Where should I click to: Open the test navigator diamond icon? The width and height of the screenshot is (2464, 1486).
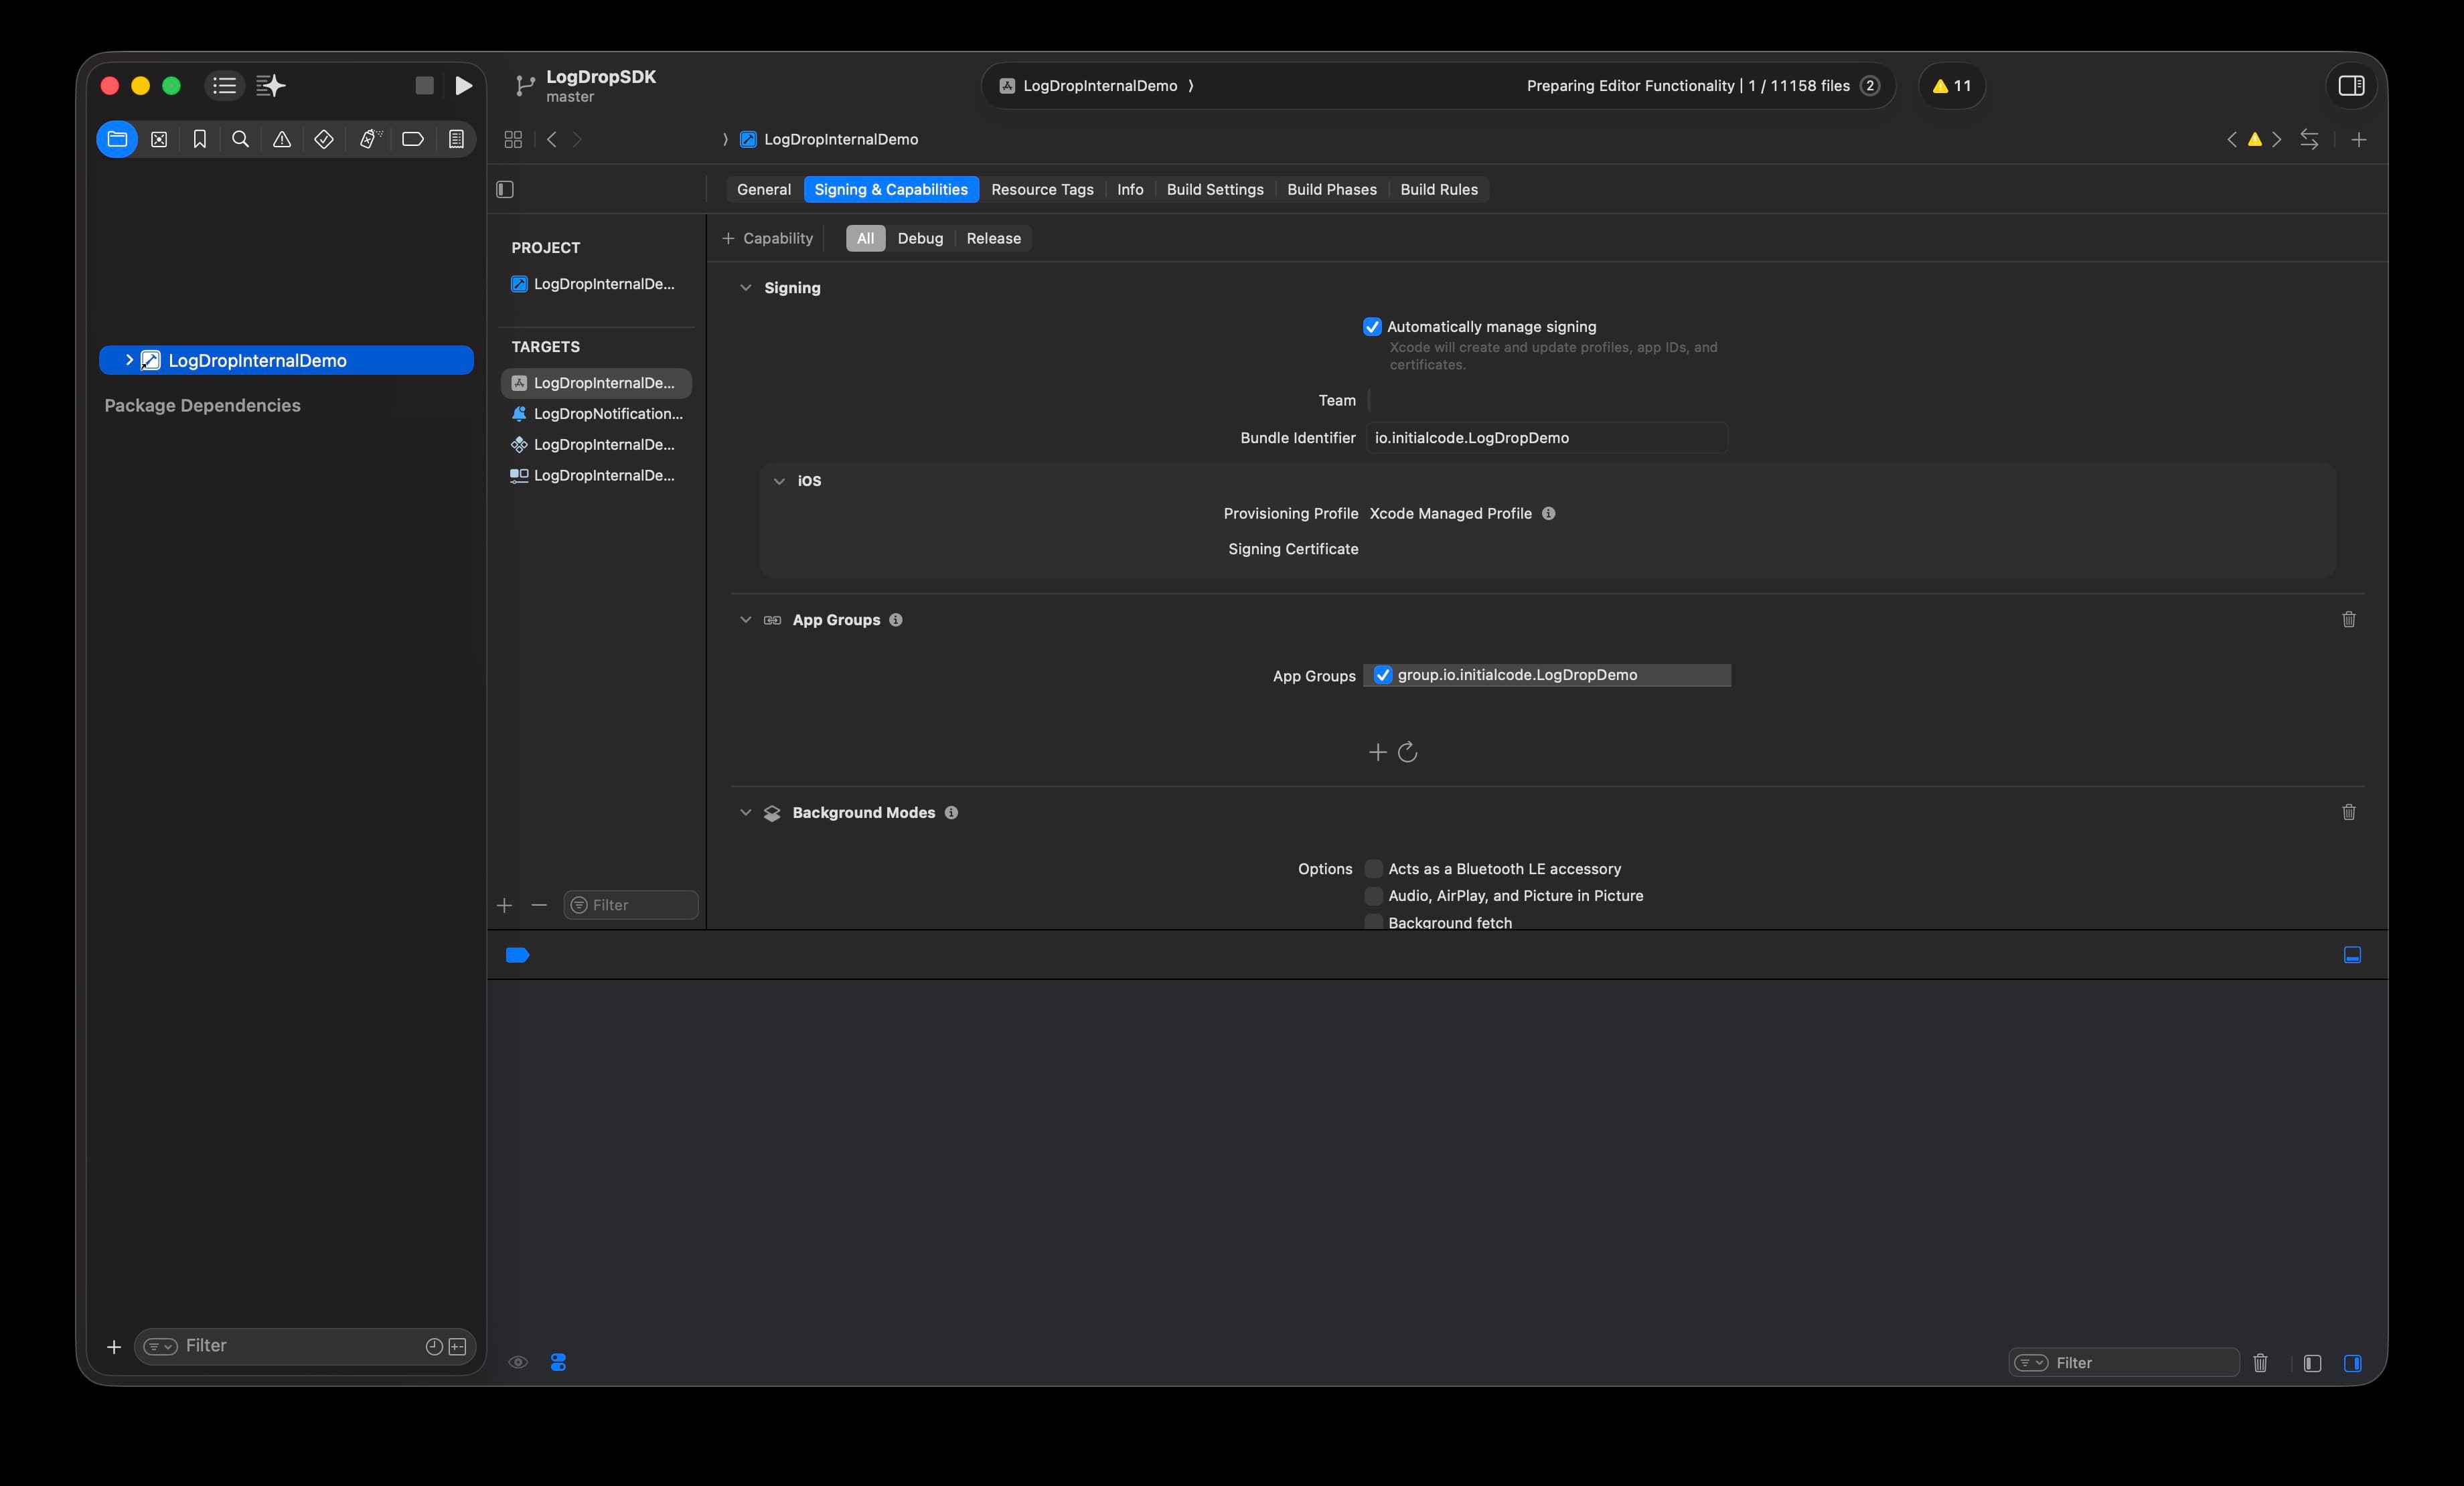click(324, 139)
